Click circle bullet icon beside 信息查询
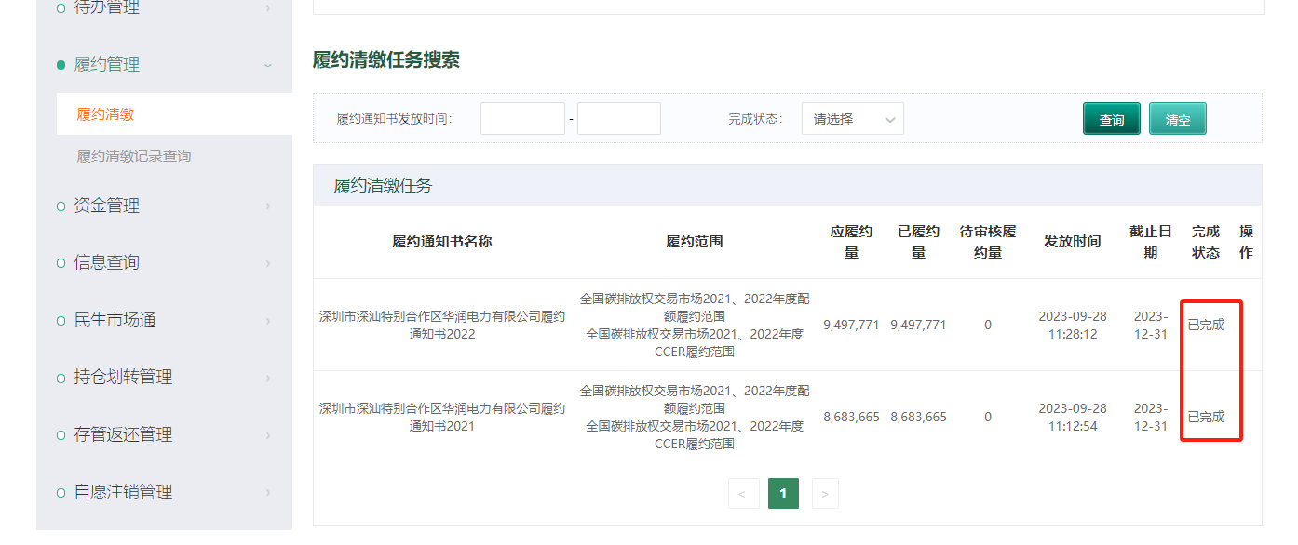Image resolution: width=1298 pixels, height=545 pixels. coord(61,263)
